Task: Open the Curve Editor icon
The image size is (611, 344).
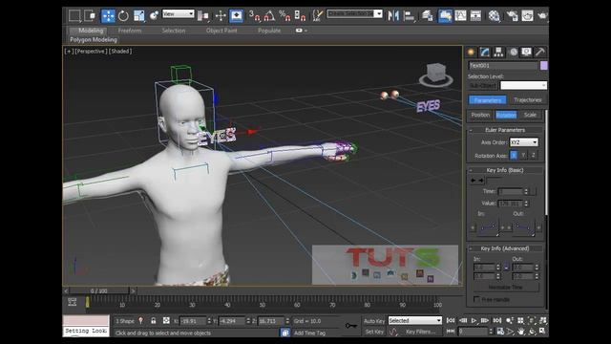Action: click(x=460, y=15)
